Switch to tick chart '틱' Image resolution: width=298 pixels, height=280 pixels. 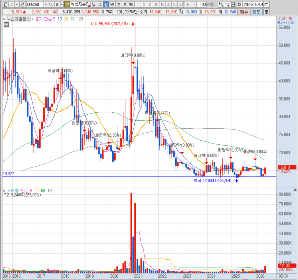(x=131, y=4)
